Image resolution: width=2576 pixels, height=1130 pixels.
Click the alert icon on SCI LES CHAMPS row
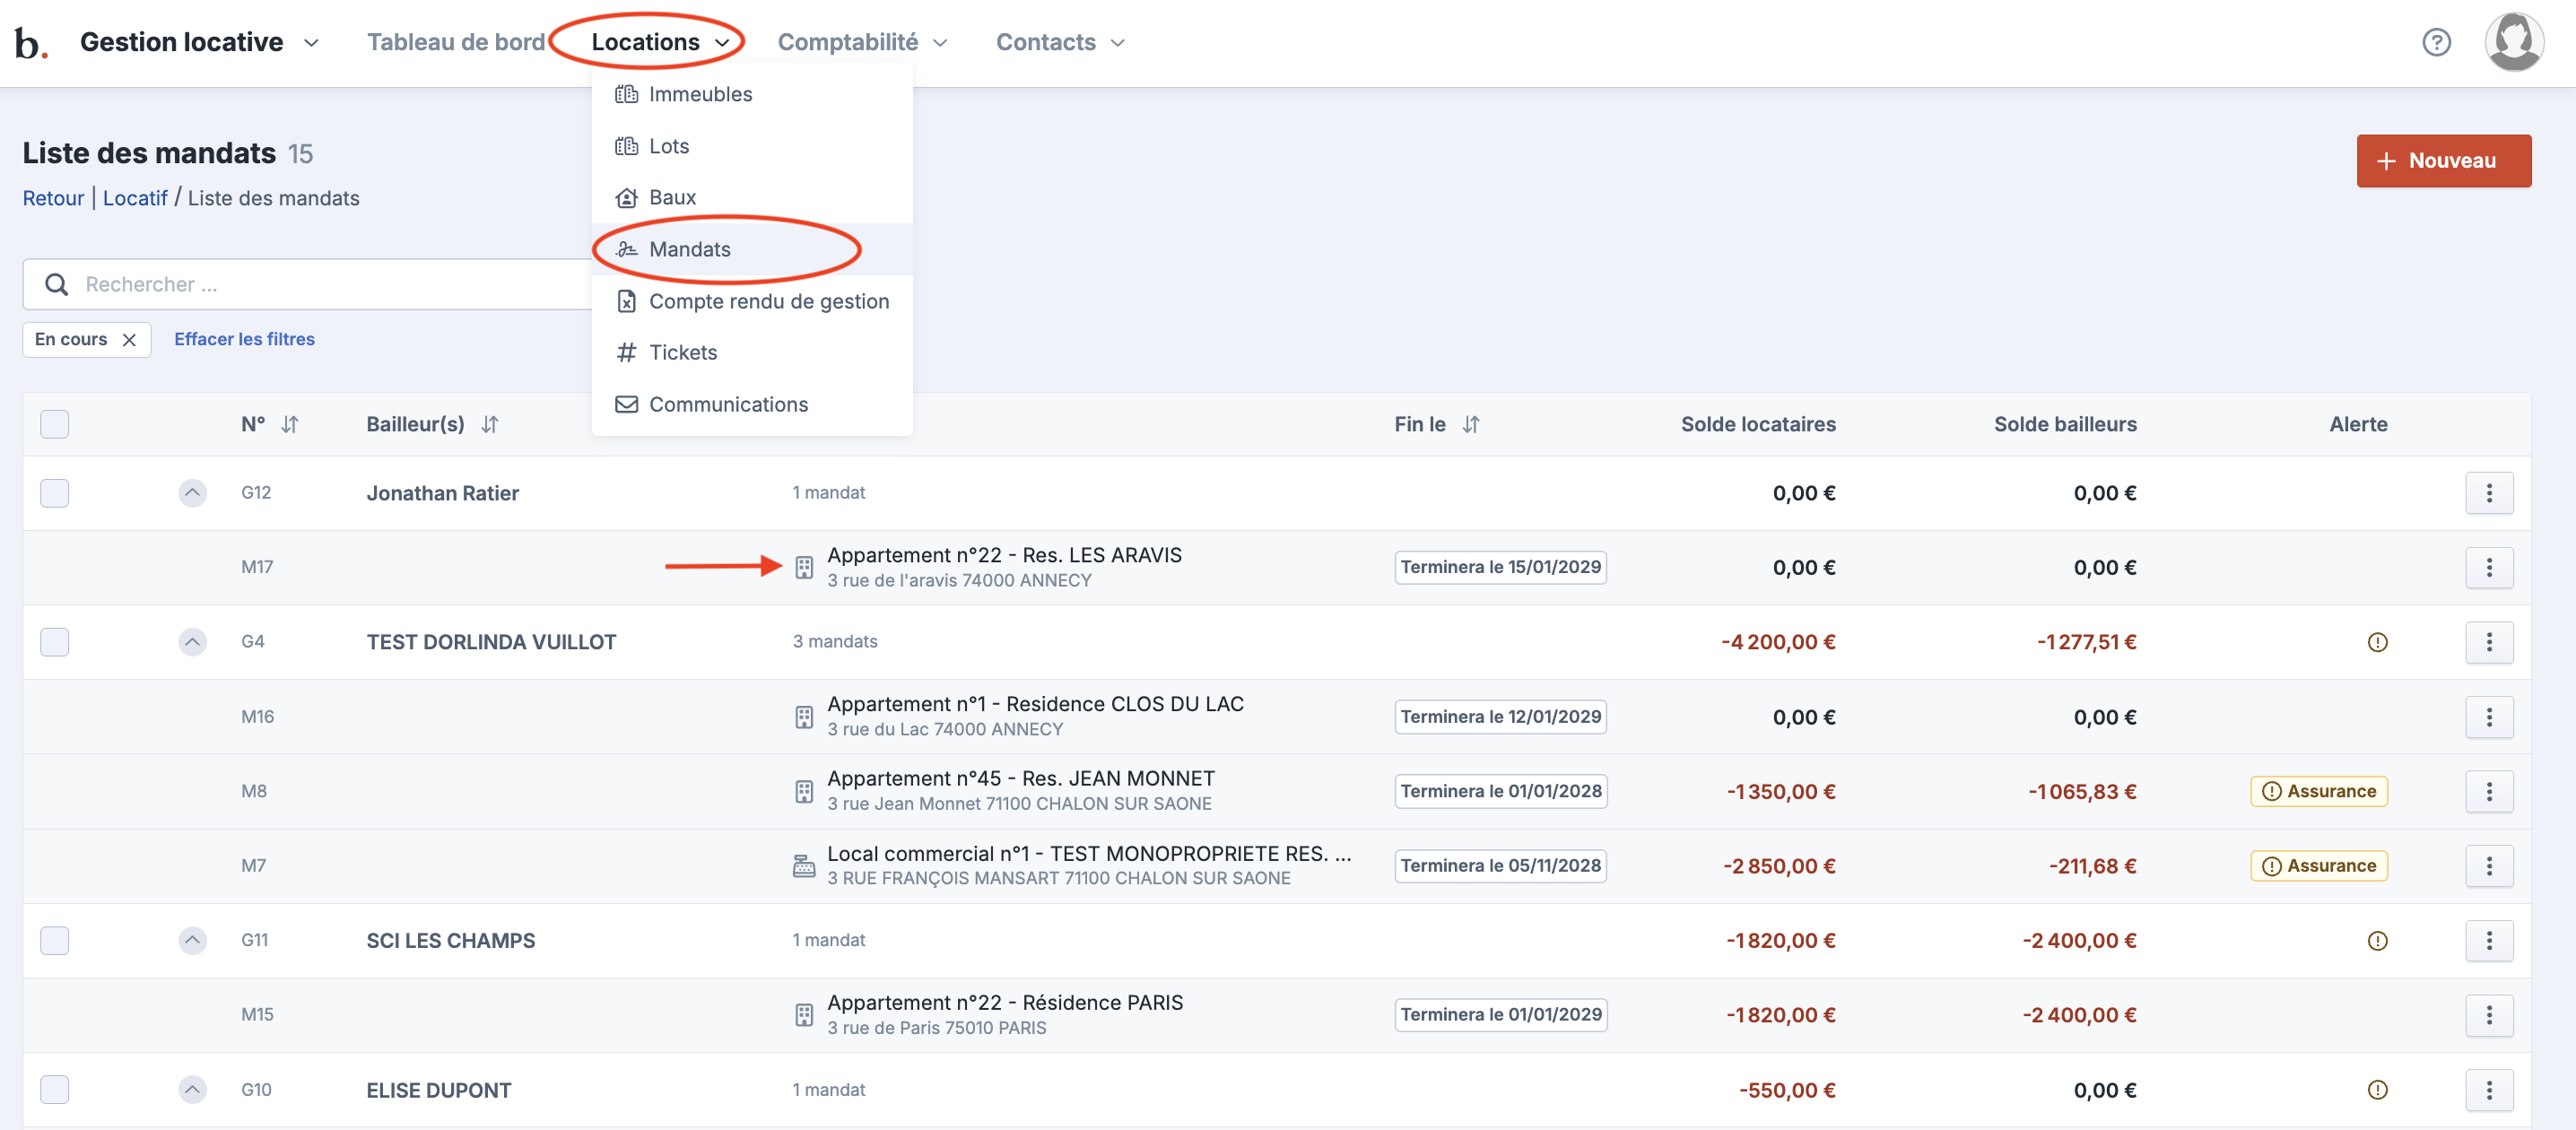point(2377,941)
